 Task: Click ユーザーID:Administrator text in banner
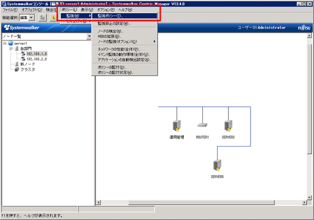(262, 28)
